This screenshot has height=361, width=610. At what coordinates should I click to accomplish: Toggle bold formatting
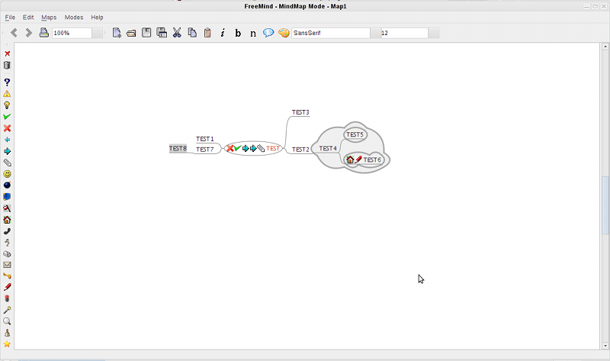click(238, 33)
